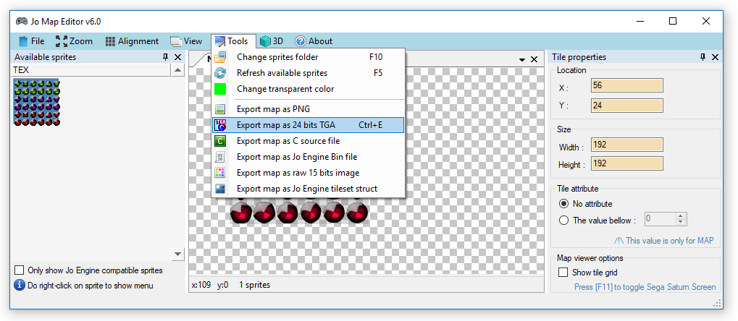Screen dimensions: 738x321
Task: Choose Export map as 24 bits TGA
Action: point(309,125)
